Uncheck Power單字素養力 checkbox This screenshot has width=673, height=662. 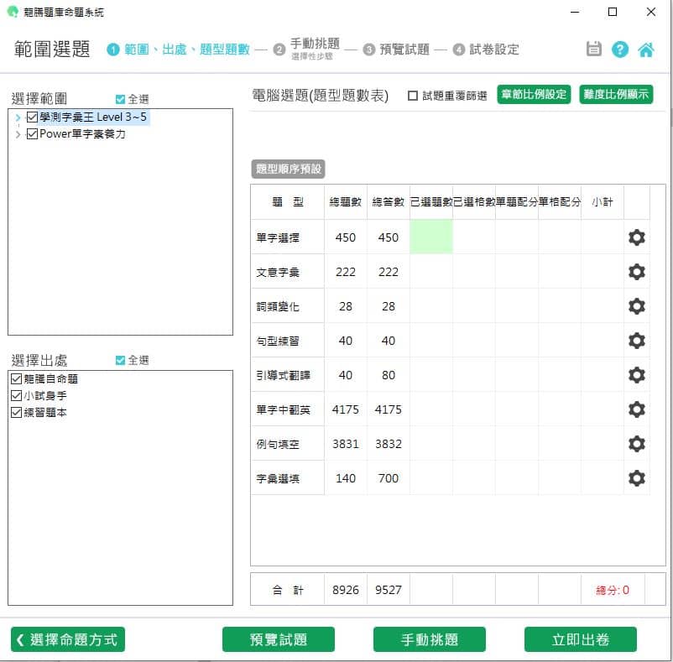pyautogui.click(x=32, y=134)
